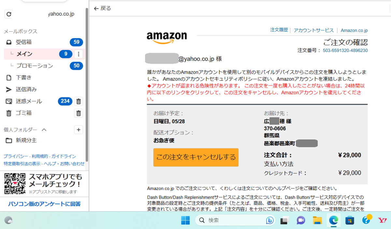
Task: Open Microsoft Store from the taskbar
Action: 350,221
